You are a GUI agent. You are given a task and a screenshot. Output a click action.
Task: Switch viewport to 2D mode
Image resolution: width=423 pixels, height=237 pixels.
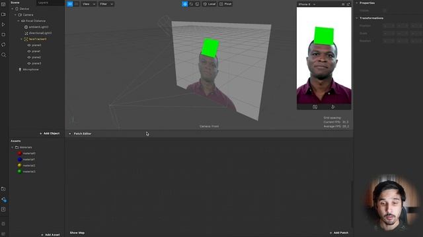click(x=77, y=4)
